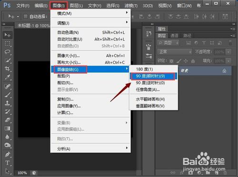
Task: Open the 图层 panel flyout menu
Action: (233, 36)
